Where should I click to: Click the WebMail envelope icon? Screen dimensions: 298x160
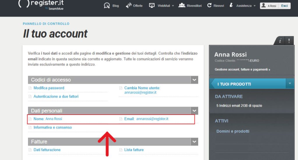point(152,6)
